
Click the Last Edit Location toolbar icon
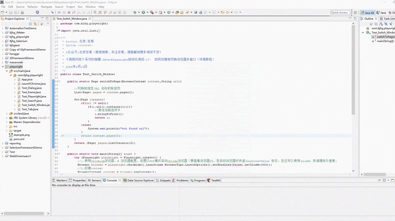[222, 12]
